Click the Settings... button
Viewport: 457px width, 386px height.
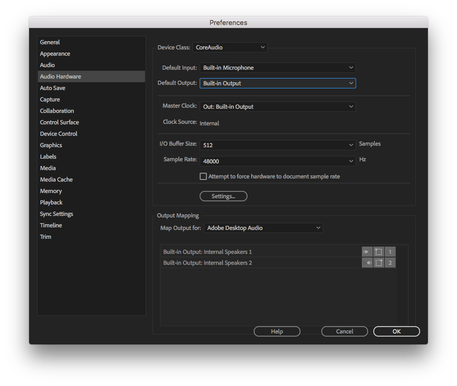223,196
